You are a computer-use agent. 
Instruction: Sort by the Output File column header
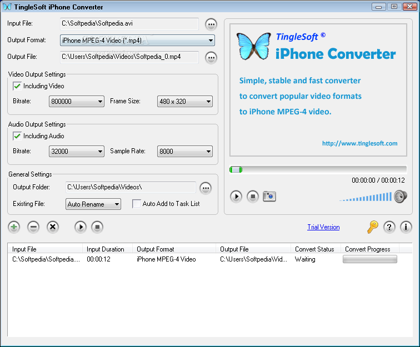[x=253, y=249]
